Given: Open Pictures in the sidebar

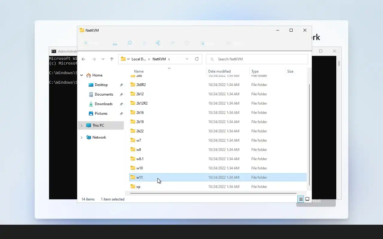Looking at the screenshot, I should (101, 114).
